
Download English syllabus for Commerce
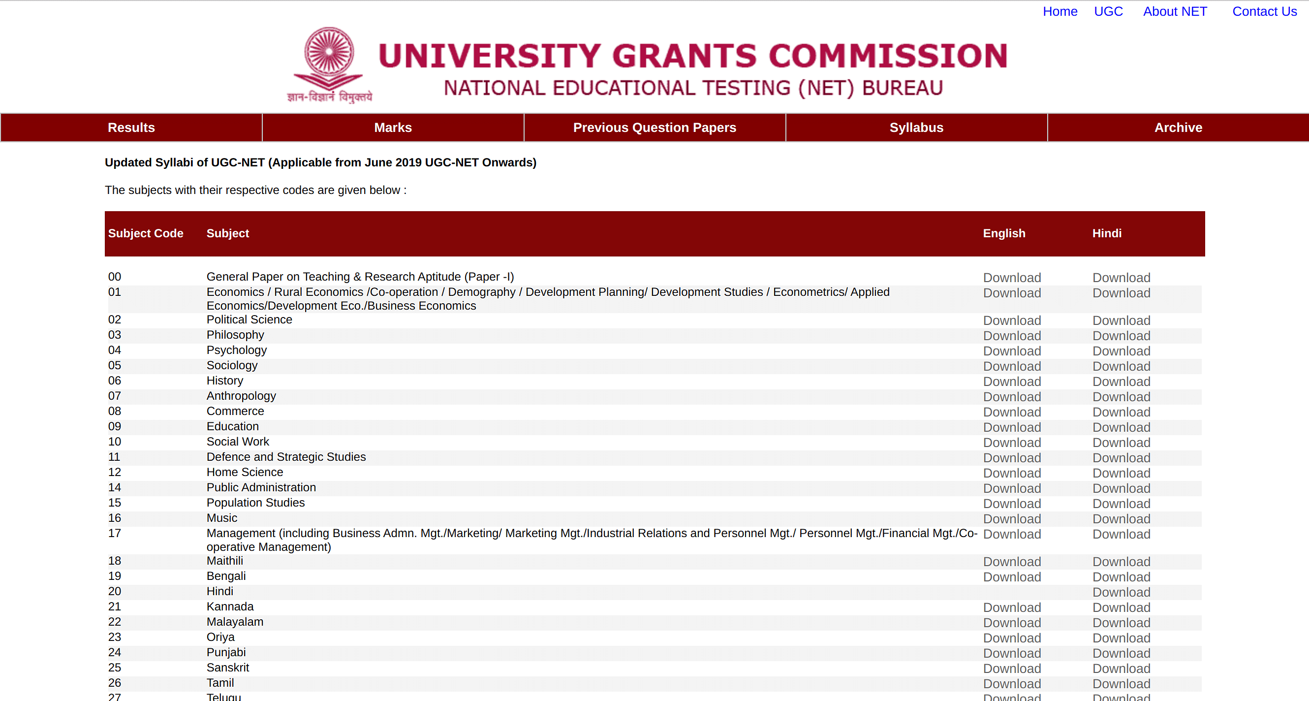(x=1012, y=412)
